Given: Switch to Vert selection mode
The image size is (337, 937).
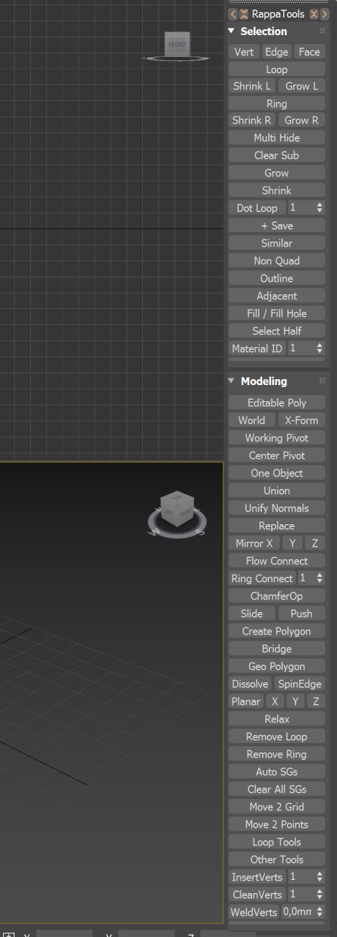Looking at the screenshot, I should [x=244, y=52].
